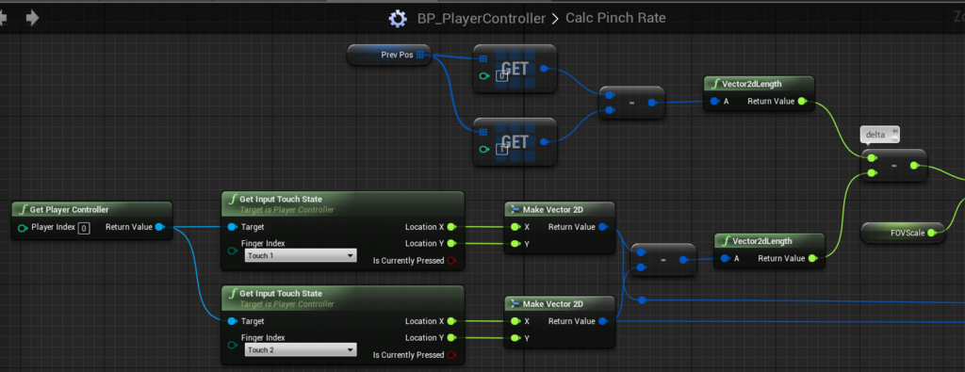Image resolution: width=965 pixels, height=372 pixels.
Task: Click Target pin of Touch 2 node
Action: (x=232, y=321)
